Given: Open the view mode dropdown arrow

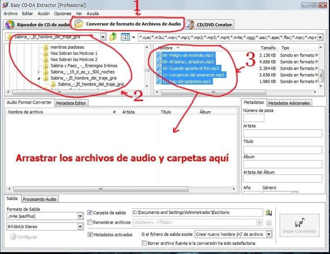Looking at the screenshot, I should (133, 38).
